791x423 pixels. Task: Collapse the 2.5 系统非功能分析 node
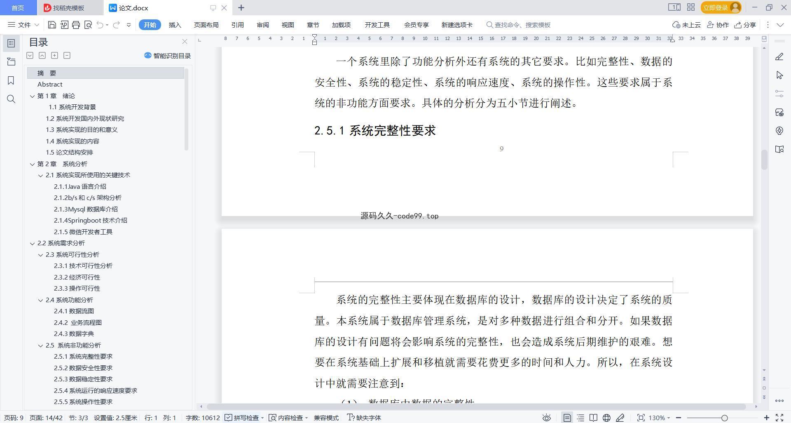(40, 345)
